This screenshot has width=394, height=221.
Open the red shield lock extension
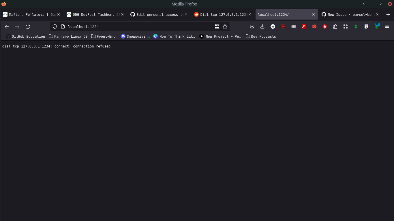coord(325,26)
